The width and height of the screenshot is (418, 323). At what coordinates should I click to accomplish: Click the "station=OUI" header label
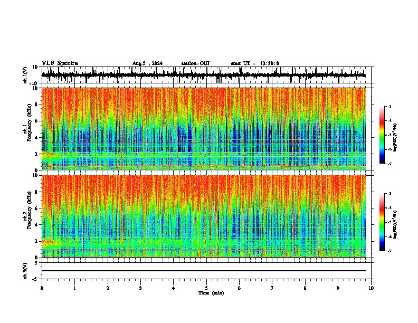point(195,63)
